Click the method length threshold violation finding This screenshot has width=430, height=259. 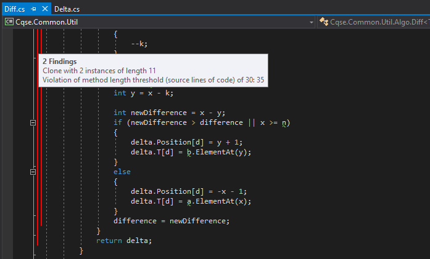click(153, 79)
